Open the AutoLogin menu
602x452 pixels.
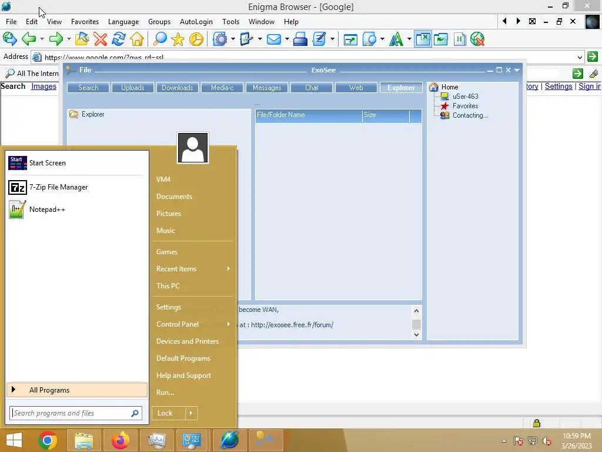196,22
